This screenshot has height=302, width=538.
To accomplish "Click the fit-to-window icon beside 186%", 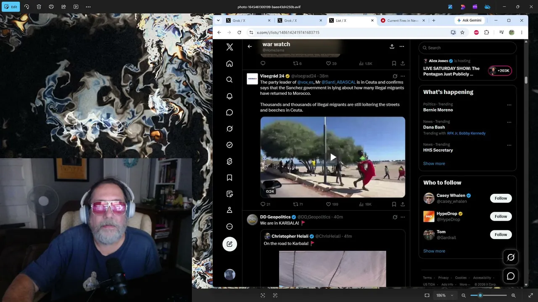I will click(x=427, y=295).
